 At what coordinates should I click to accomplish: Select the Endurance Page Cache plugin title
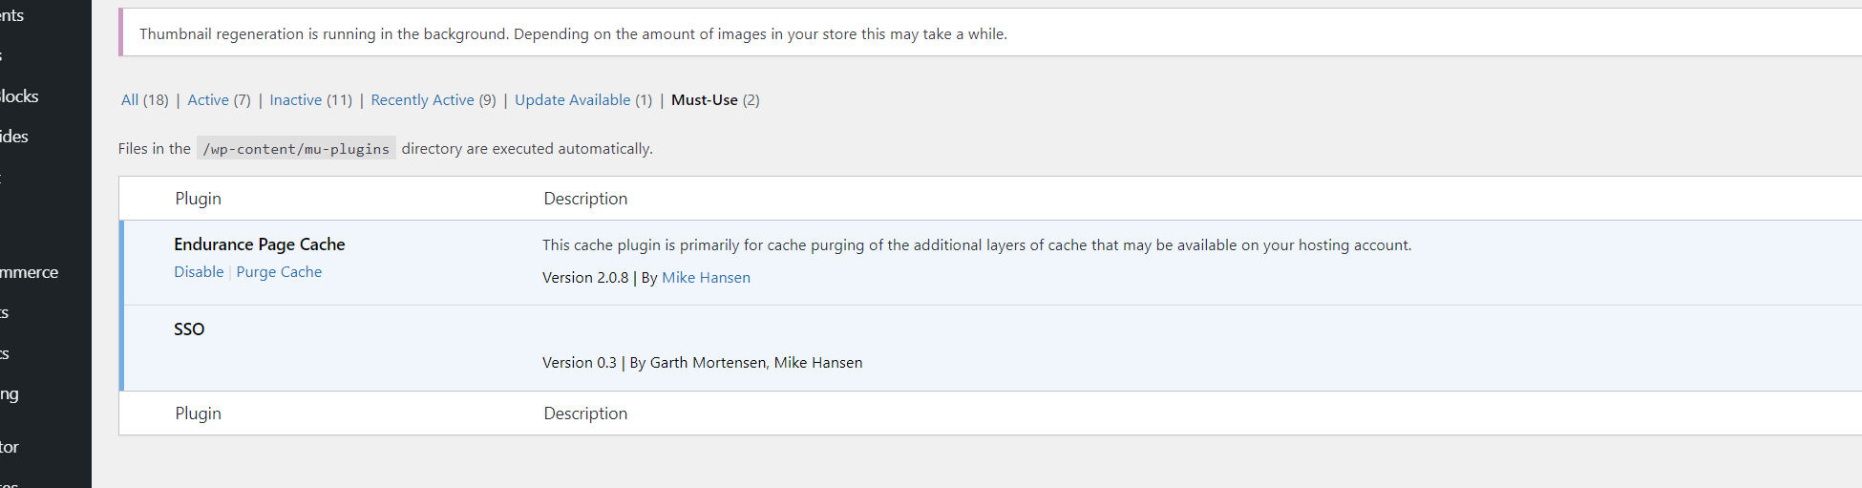tap(259, 244)
